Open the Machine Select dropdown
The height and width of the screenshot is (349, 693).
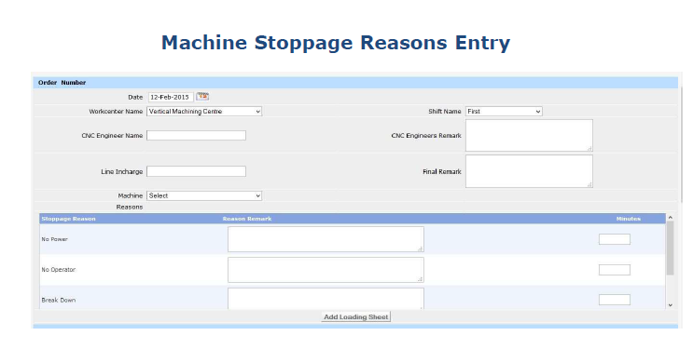tap(204, 195)
